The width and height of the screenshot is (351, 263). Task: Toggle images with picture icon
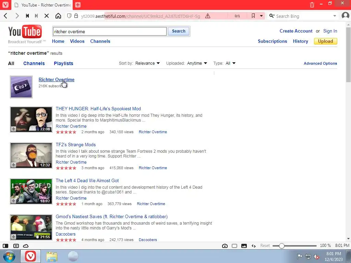coord(244,246)
